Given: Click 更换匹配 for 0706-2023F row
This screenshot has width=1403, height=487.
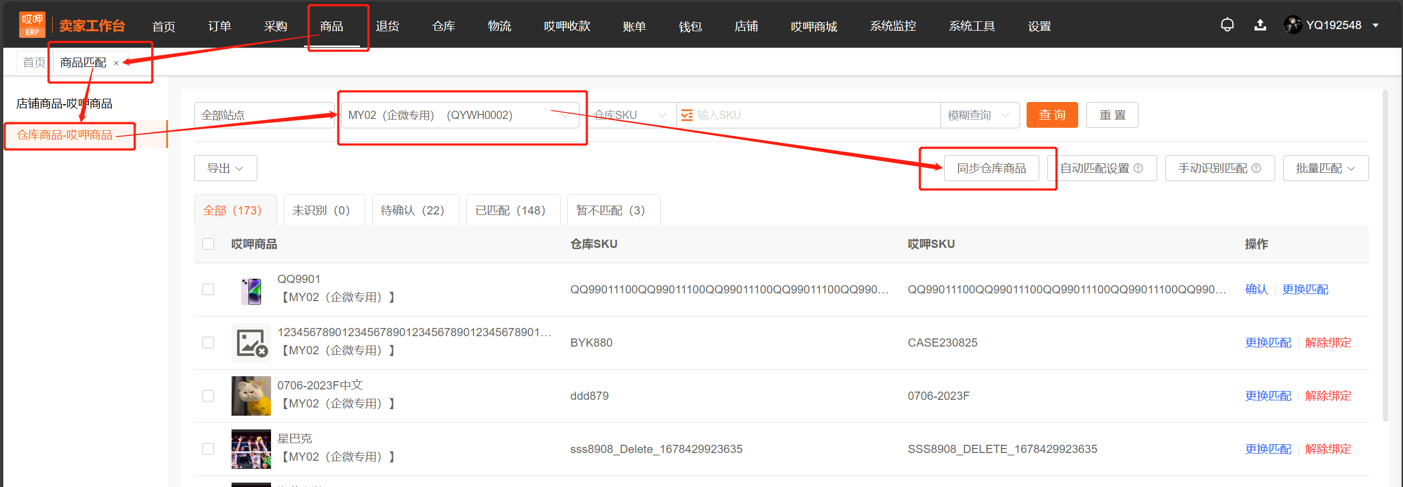Looking at the screenshot, I should point(1268,396).
